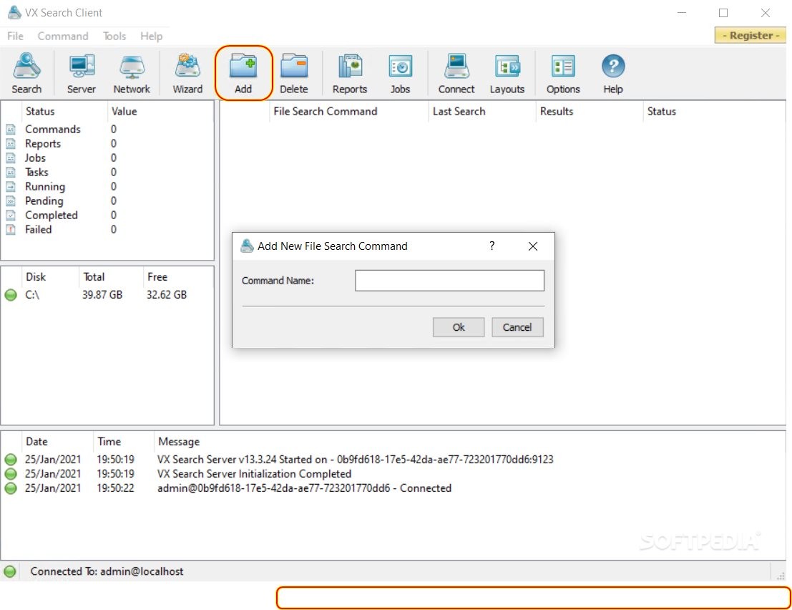Click 'Connected To: admin@localhost' status text
Screen dimensions: 792x610
tap(107, 571)
